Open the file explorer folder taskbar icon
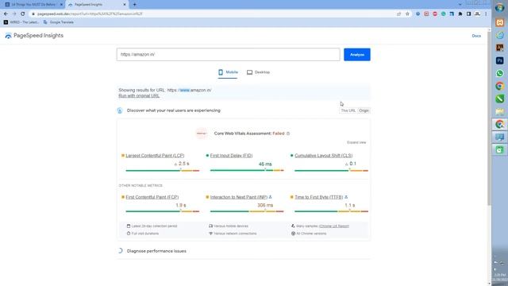This screenshot has height=286, width=508. coord(499,111)
